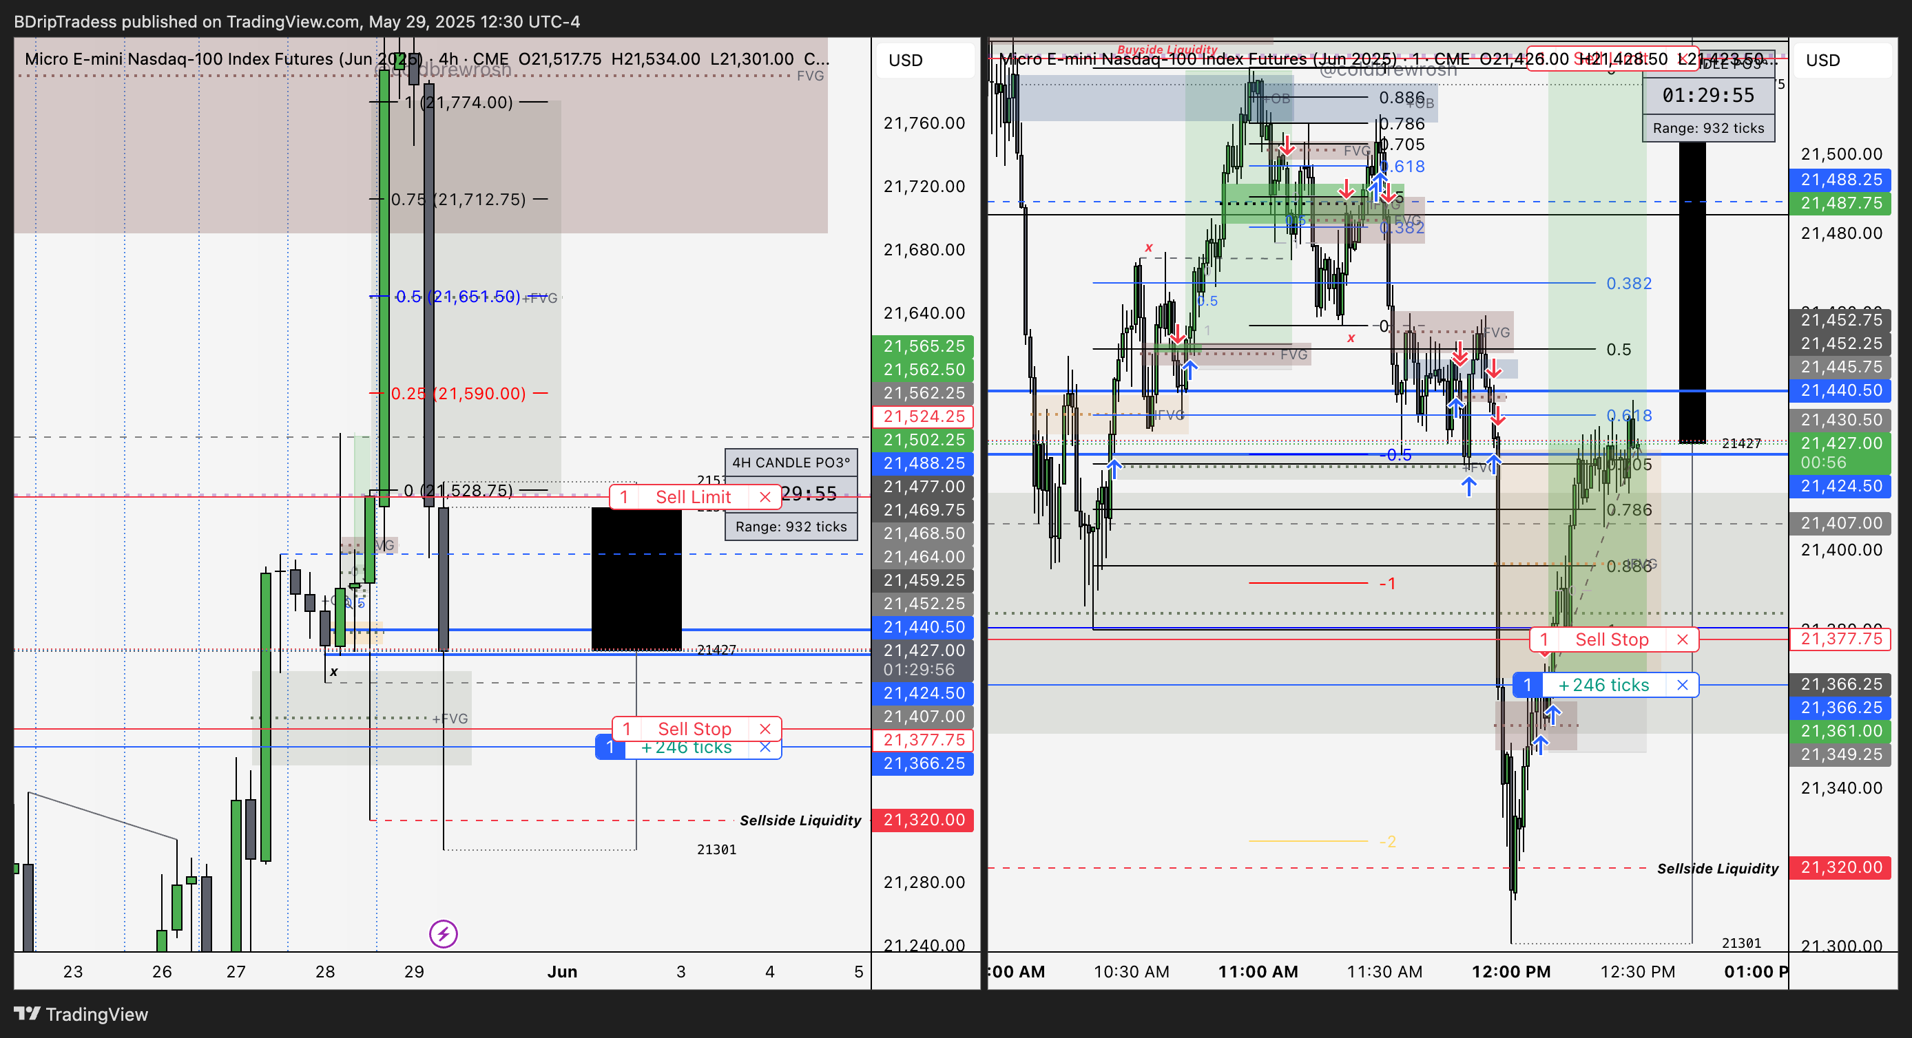Image resolution: width=1912 pixels, height=1038 pixels.
Task: Close the +246 ticks position on 1-minute chart
Action: [1683, 685]
